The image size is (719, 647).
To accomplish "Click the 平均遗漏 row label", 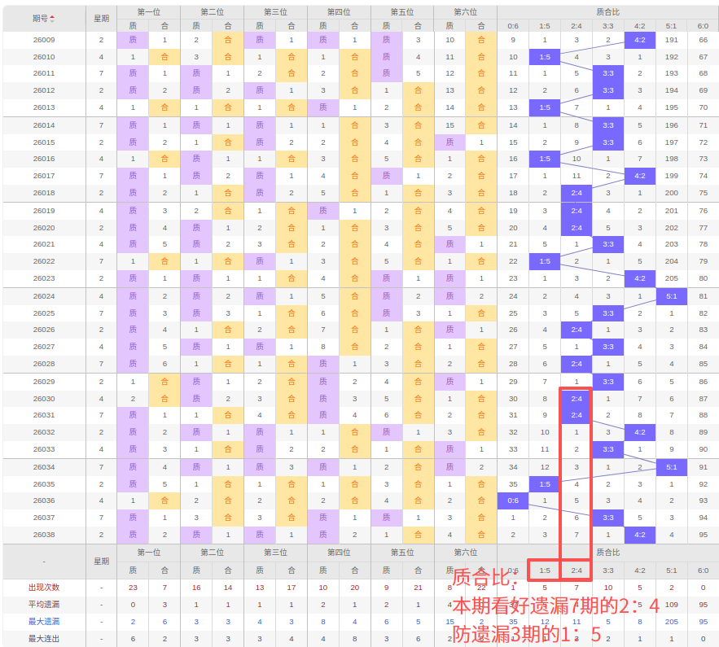I will [x=44, y=604].
